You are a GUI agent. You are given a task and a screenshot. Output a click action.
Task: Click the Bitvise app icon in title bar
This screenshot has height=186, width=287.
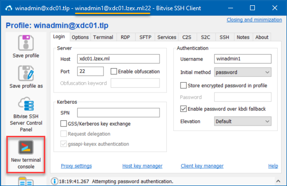click(x=9, y=8)
